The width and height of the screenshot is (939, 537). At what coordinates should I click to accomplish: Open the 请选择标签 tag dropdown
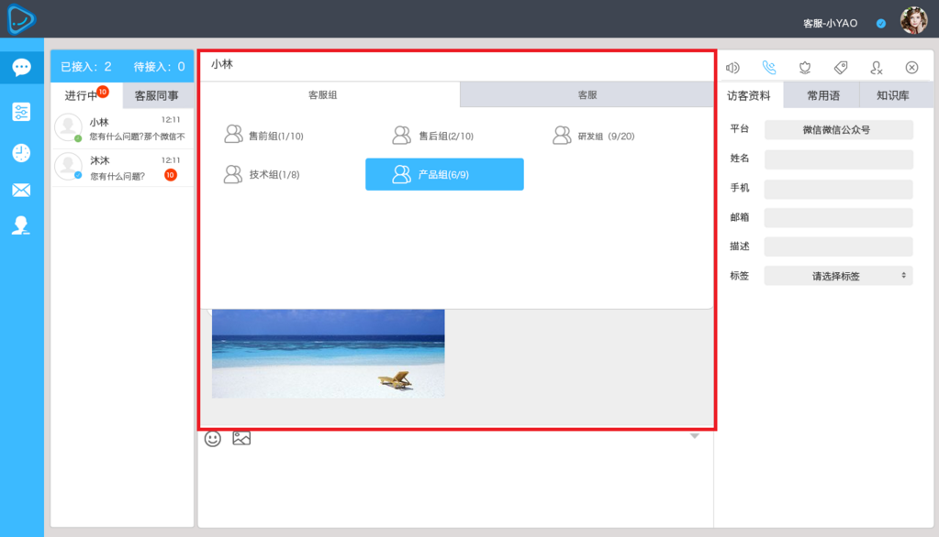tap(838, 276)
